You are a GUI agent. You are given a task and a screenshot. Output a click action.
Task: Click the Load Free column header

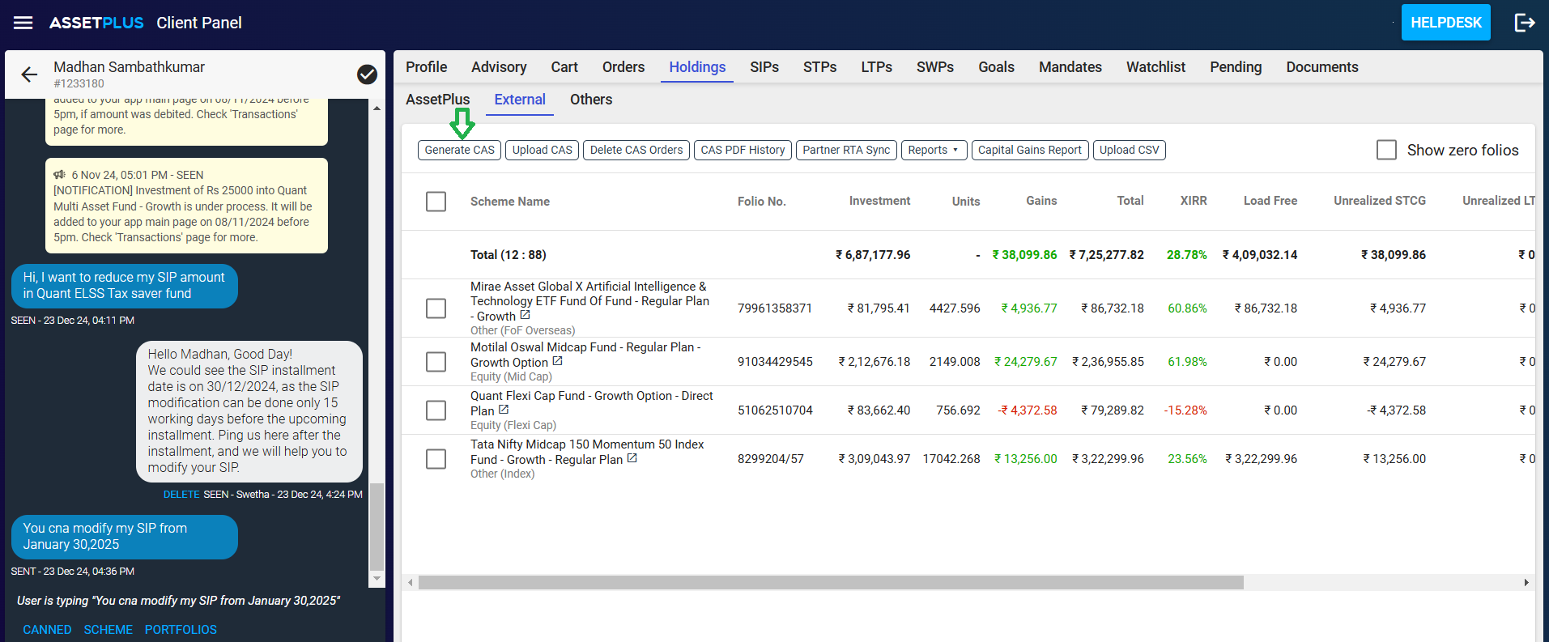pyautogui.click(x=1270, y=201)
